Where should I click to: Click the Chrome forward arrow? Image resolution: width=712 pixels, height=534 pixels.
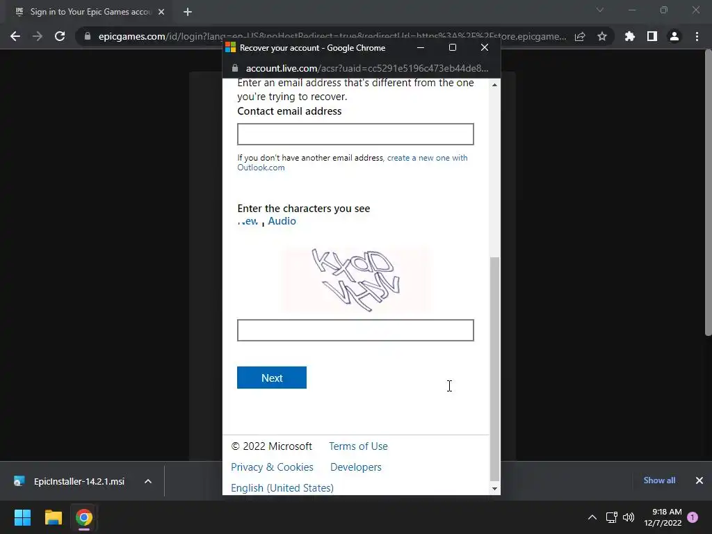click(38, 36)
